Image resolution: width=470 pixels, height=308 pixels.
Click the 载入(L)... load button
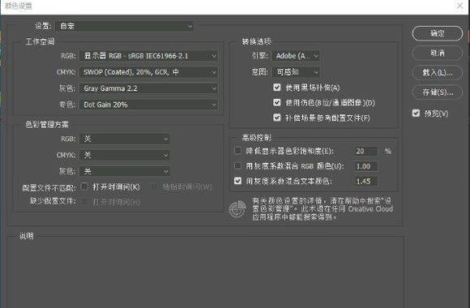438,73
